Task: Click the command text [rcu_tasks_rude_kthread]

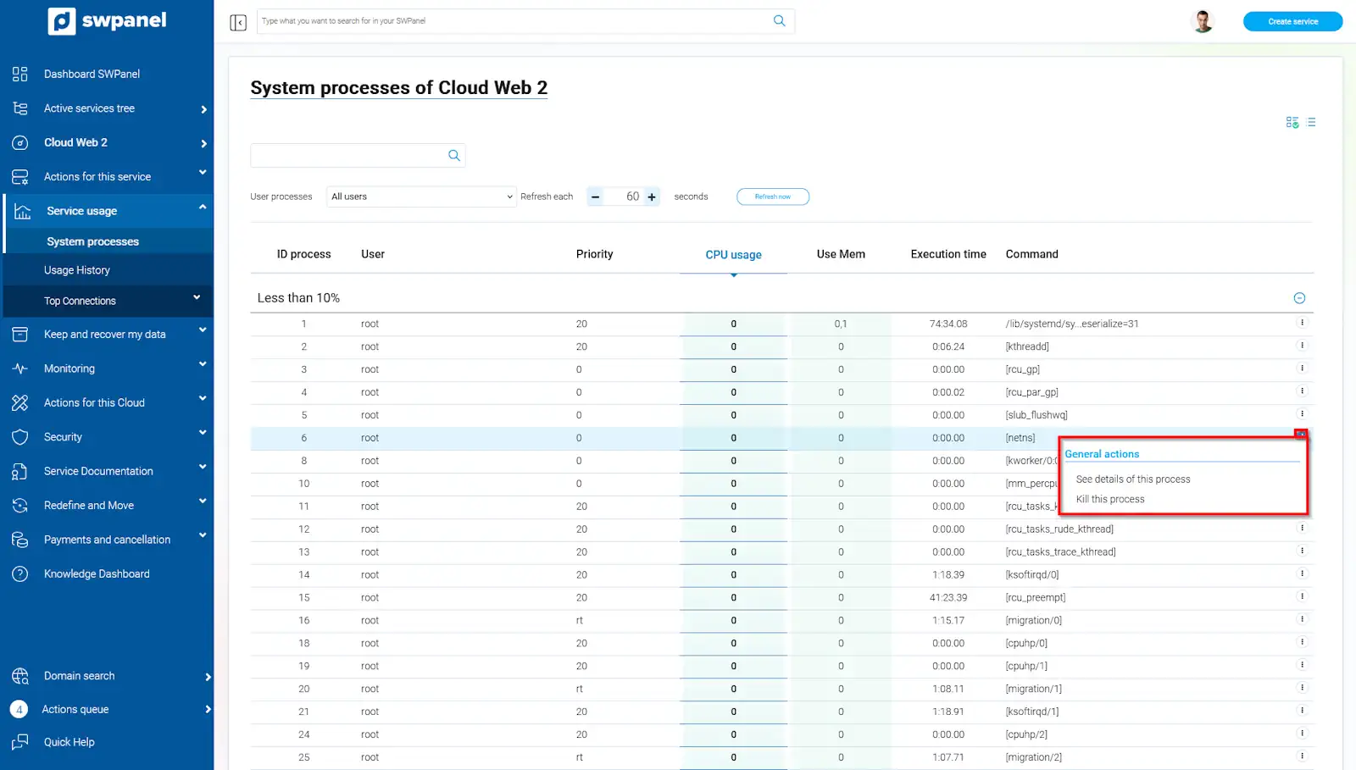Action: click(x=1059, y=529)
